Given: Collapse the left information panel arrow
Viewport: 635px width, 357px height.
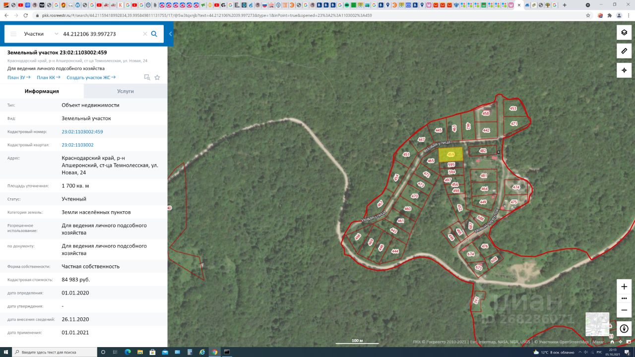Looking at the screenshot, I should pos(170,34).
